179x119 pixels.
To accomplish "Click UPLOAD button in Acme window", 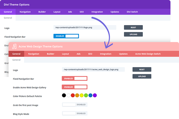I will click(x=142, y=76).
